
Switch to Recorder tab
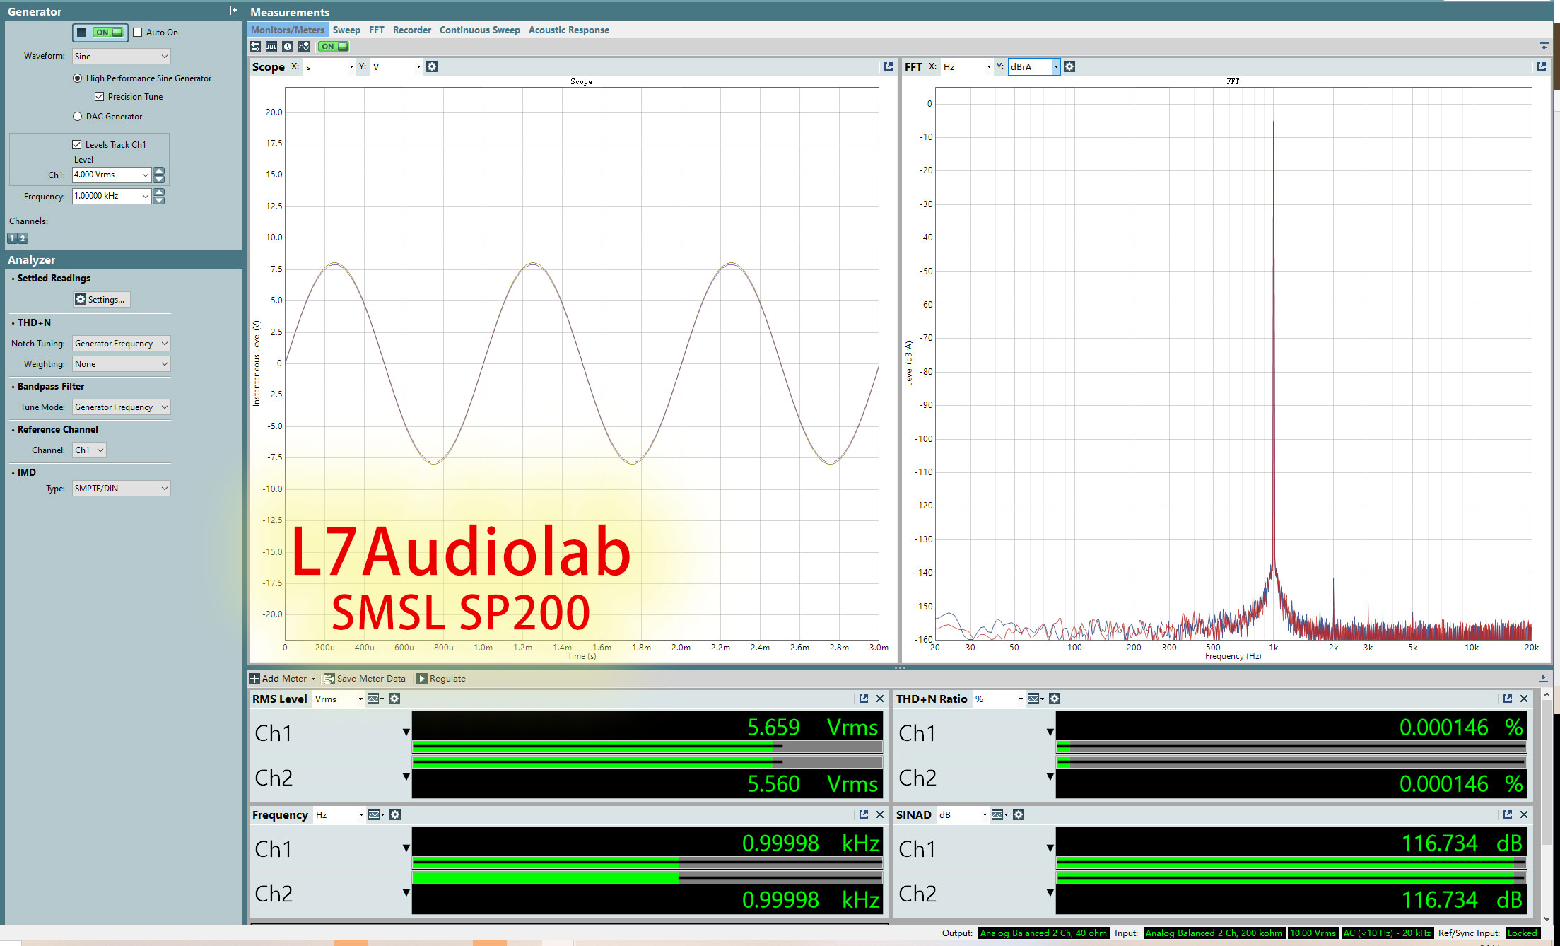click(412, 30)
